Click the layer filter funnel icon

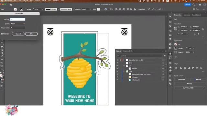(165, 56)
